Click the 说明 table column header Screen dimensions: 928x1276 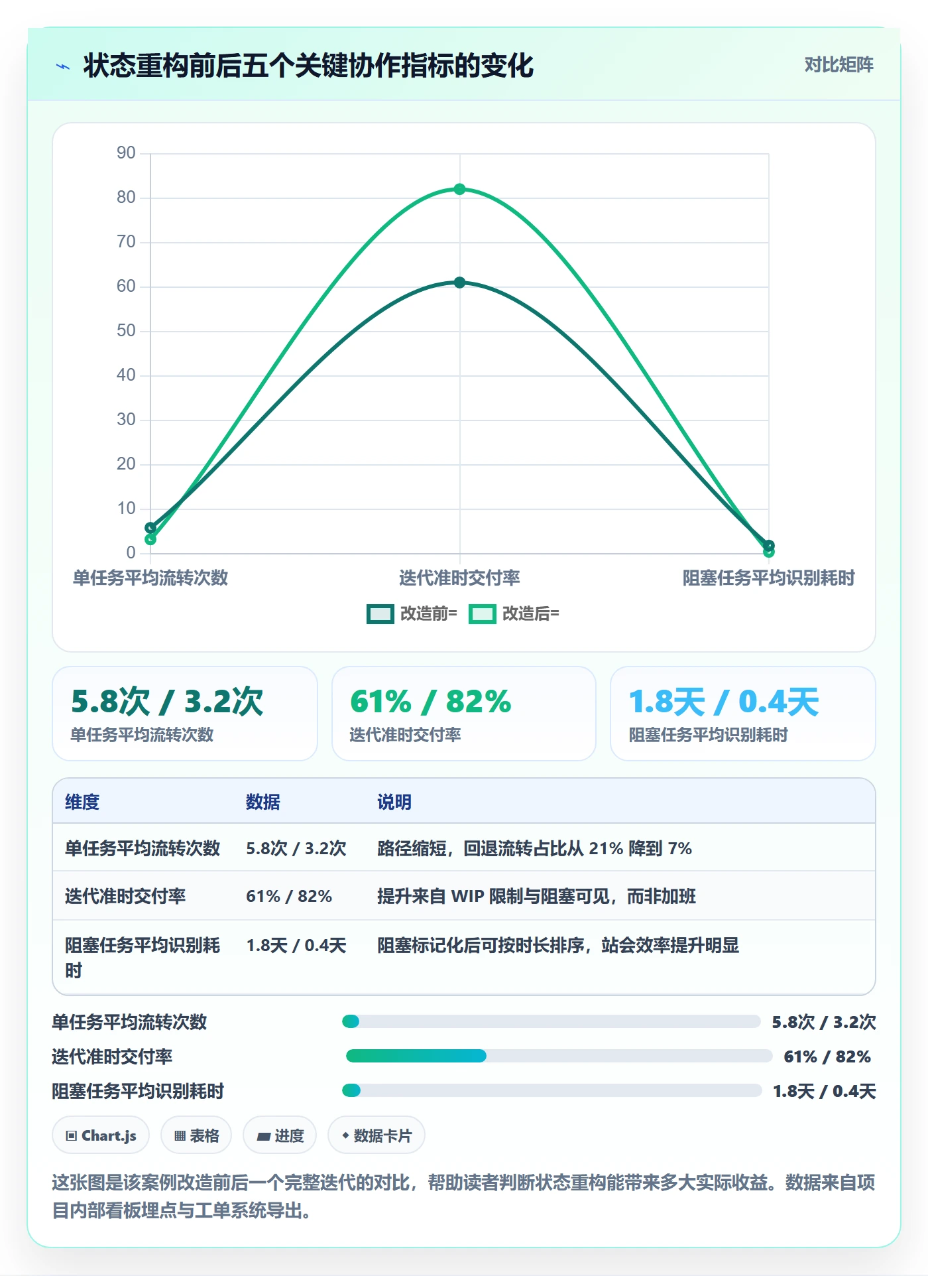point(394,802)
